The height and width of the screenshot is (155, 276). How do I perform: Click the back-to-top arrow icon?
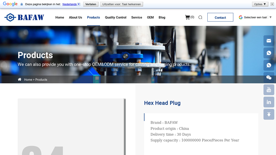[269, 114]
